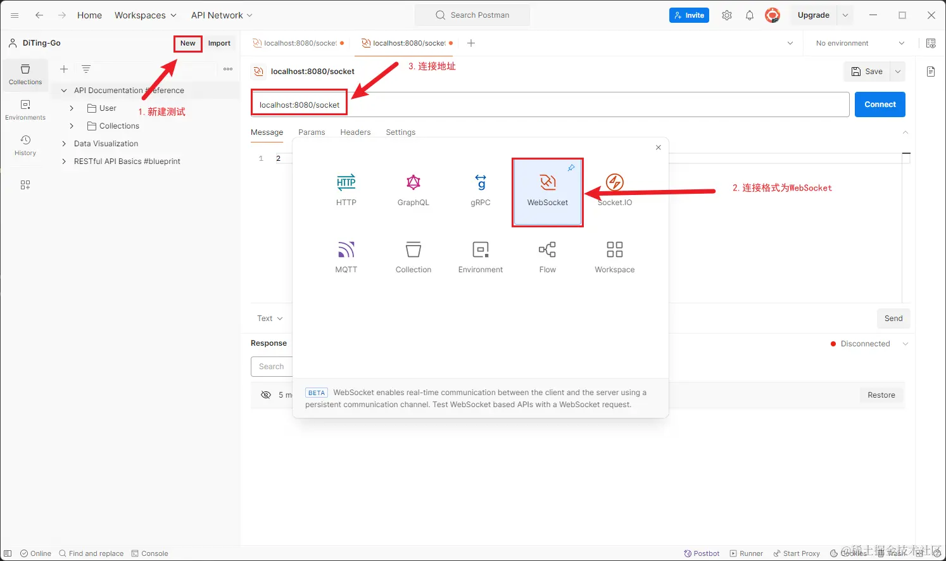
Task: Create a new Flow from the dialog
Action: pos(548,258)
